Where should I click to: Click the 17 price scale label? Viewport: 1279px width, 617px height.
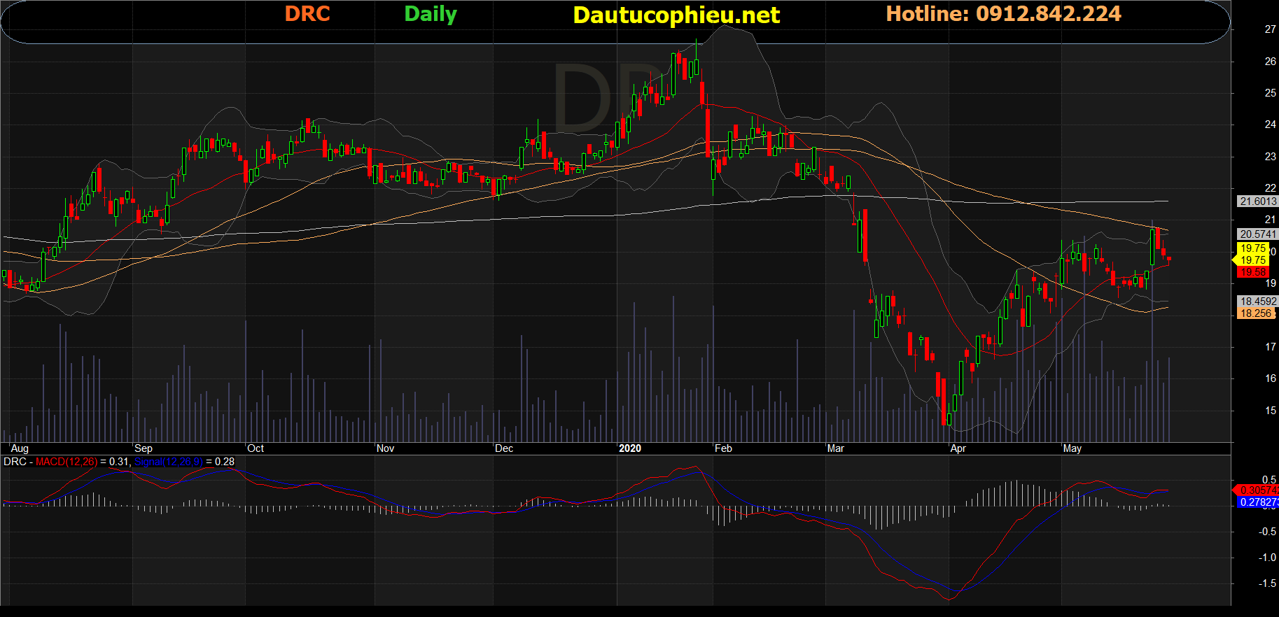tap(1271, 347)
